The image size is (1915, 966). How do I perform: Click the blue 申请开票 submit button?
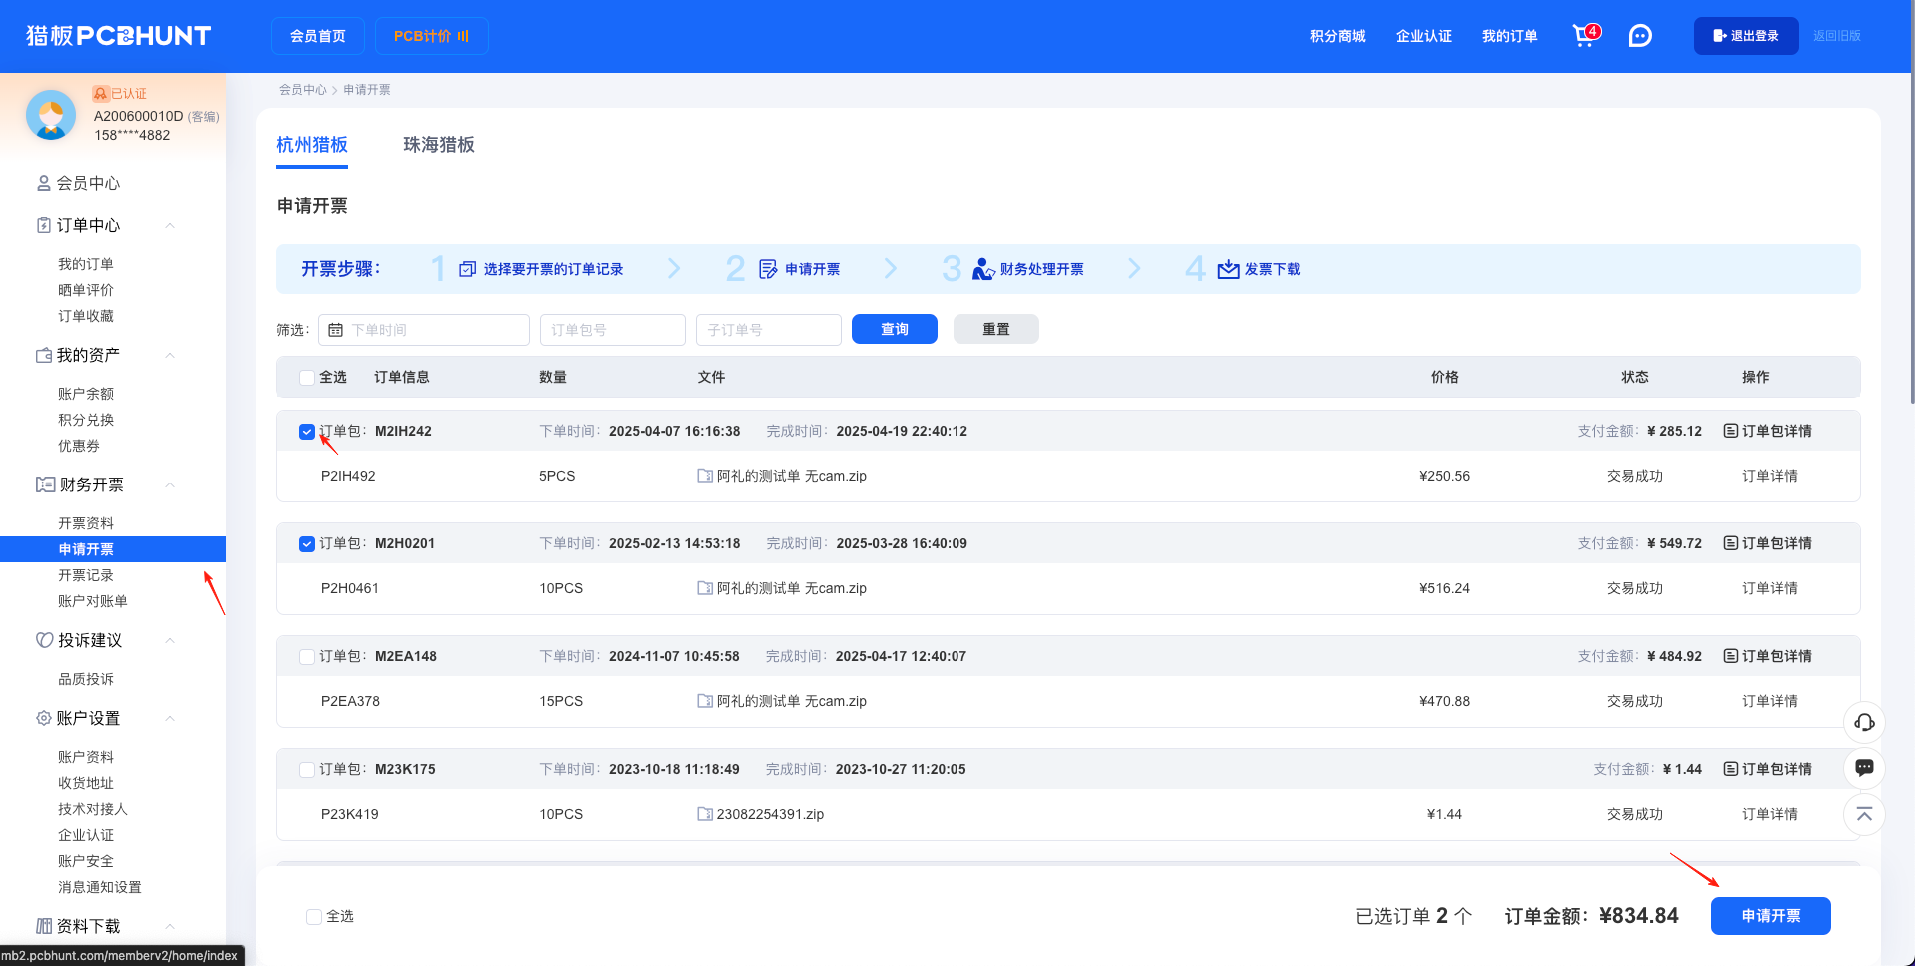click(1770, 916)
